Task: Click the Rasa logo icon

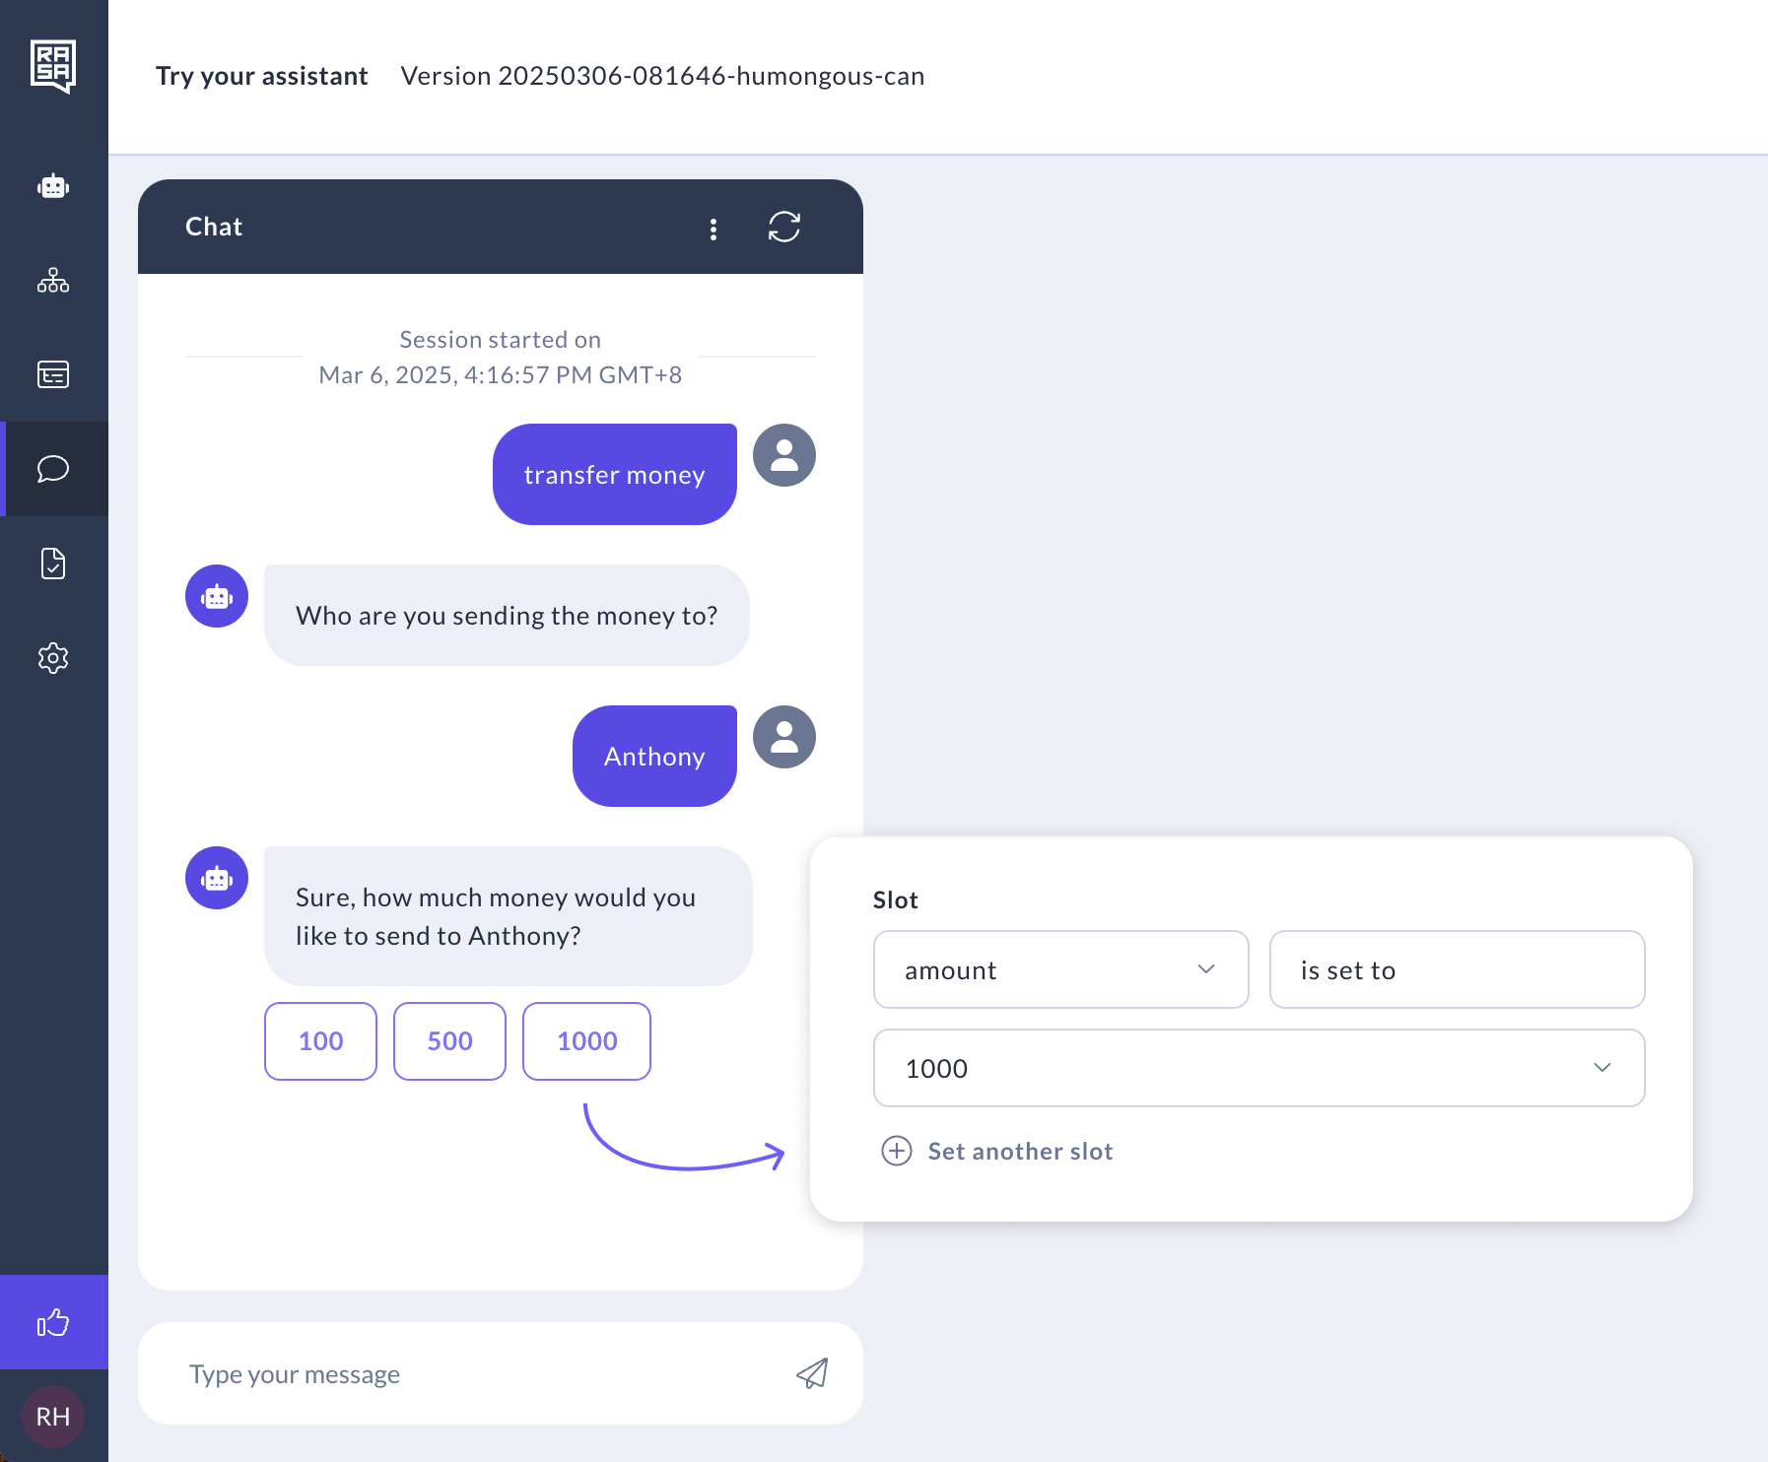Action: (53, 66)
